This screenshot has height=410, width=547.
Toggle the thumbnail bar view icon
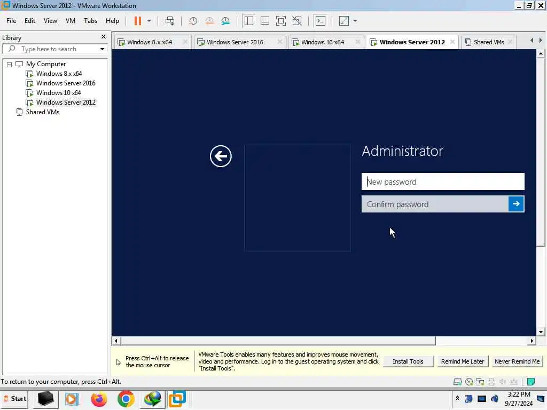point(265,21)
